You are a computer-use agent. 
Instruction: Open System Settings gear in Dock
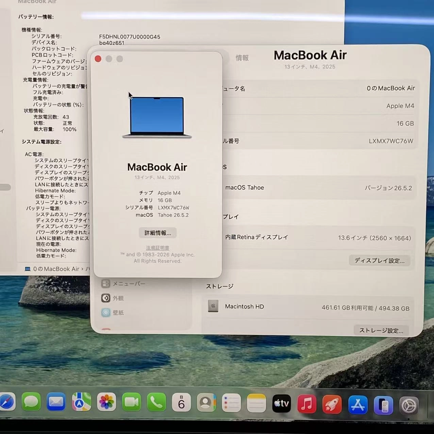409,406
